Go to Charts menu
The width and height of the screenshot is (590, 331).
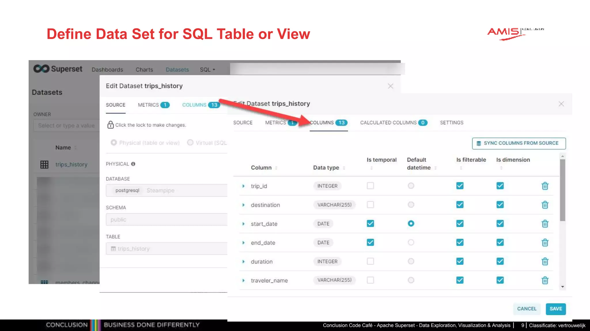[x=144, y=70]
